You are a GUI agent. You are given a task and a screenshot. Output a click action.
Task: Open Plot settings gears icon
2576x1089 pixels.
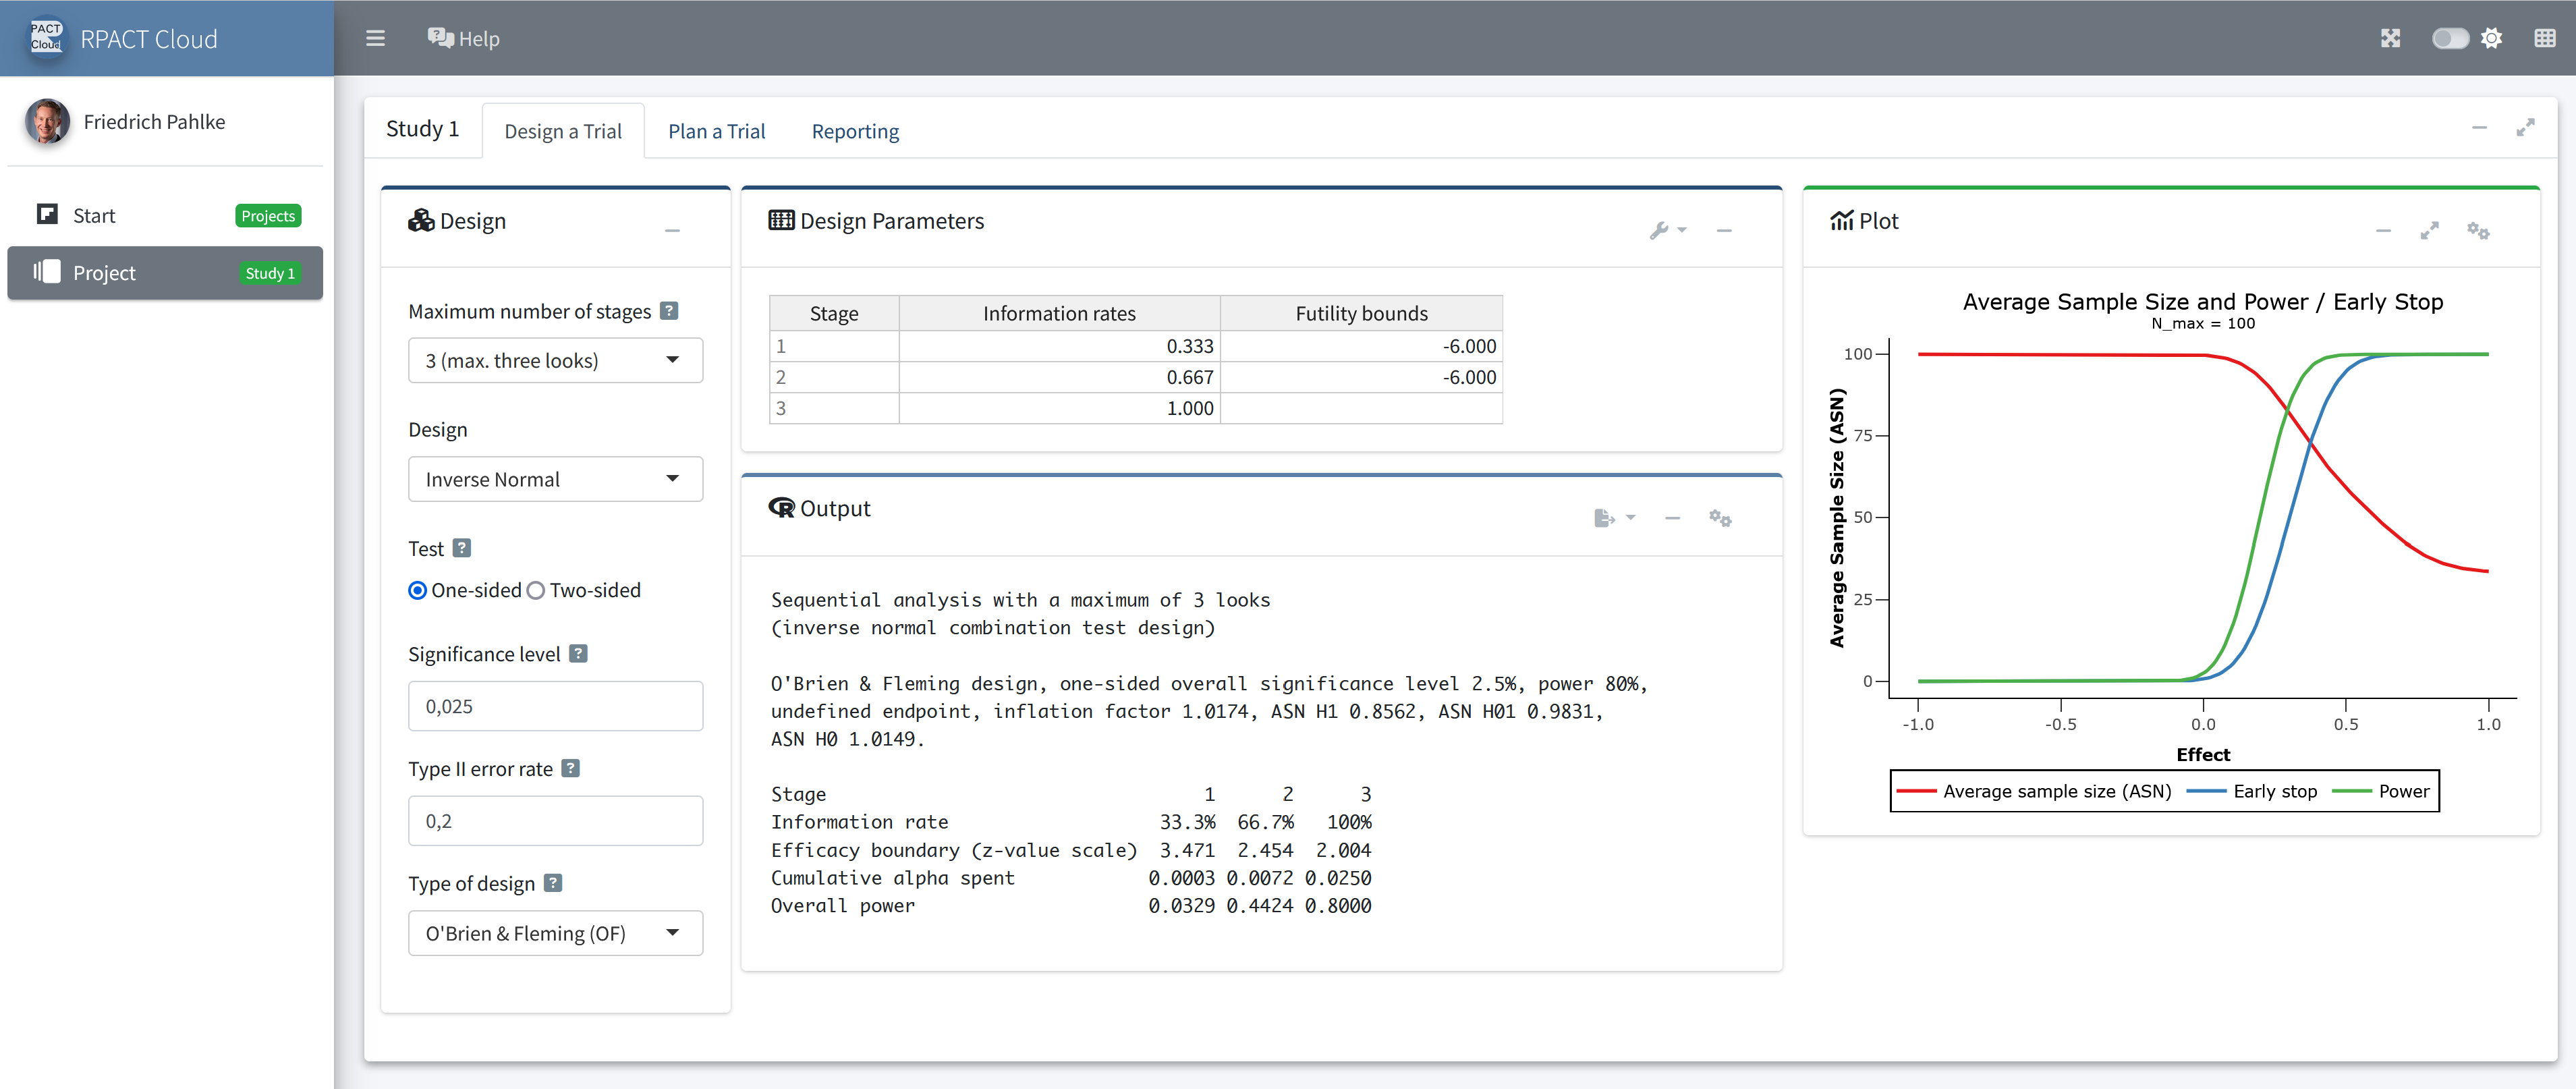point(2477,230)
